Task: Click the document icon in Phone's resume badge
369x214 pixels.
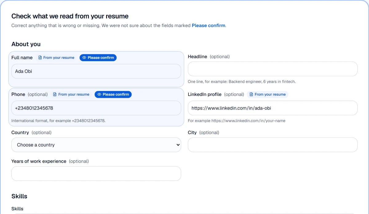Action: pos(55,94)
